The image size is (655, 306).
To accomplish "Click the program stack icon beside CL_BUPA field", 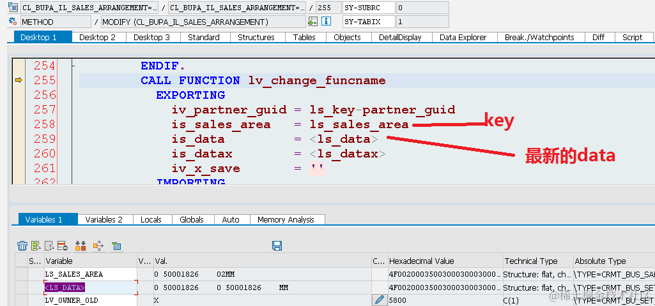I will [x=13, y=7].
